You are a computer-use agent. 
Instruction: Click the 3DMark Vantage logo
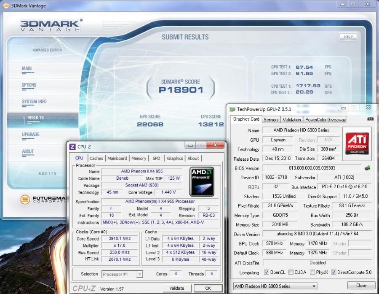(x=51, y=25)
